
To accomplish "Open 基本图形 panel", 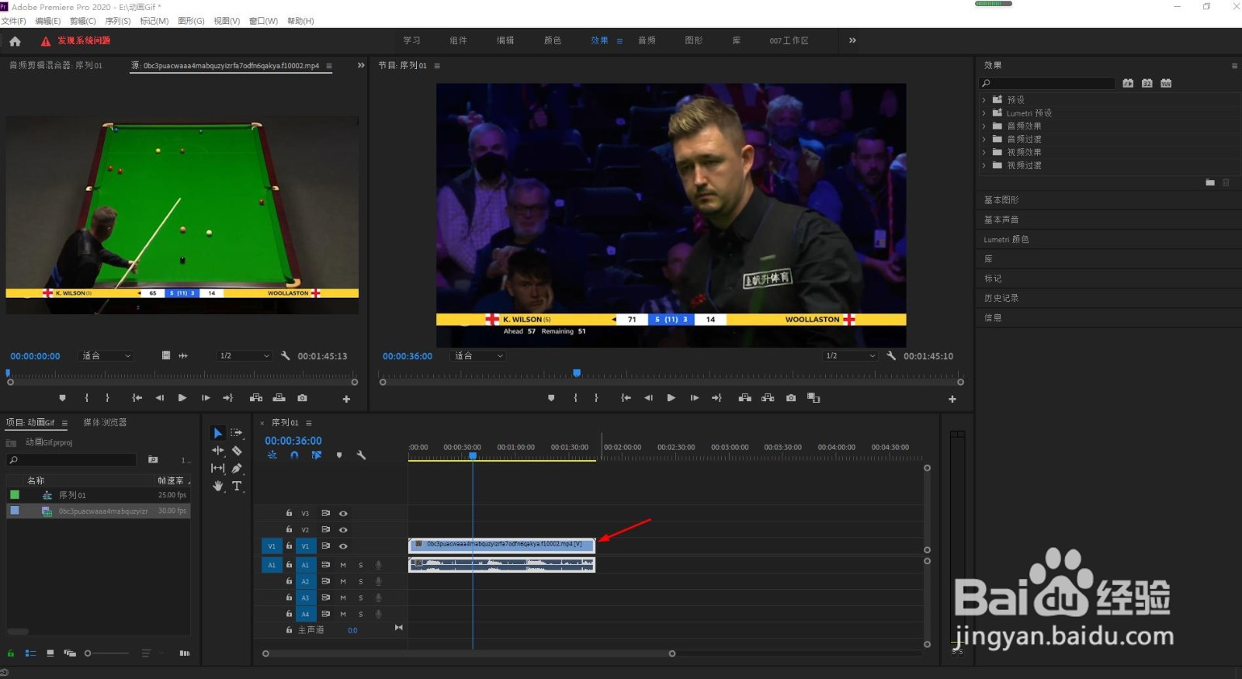I will [1001, 200].
